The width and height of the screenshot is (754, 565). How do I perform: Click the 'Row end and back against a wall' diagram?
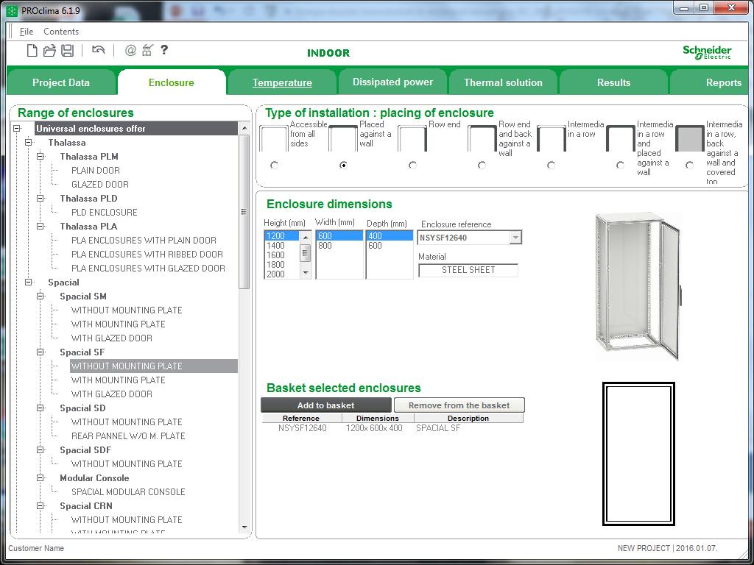(x=482, y=138)
